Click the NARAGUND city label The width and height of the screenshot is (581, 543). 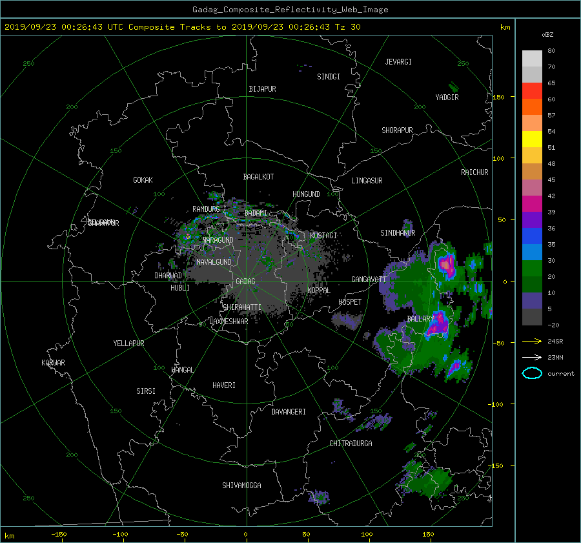(218, 240)
